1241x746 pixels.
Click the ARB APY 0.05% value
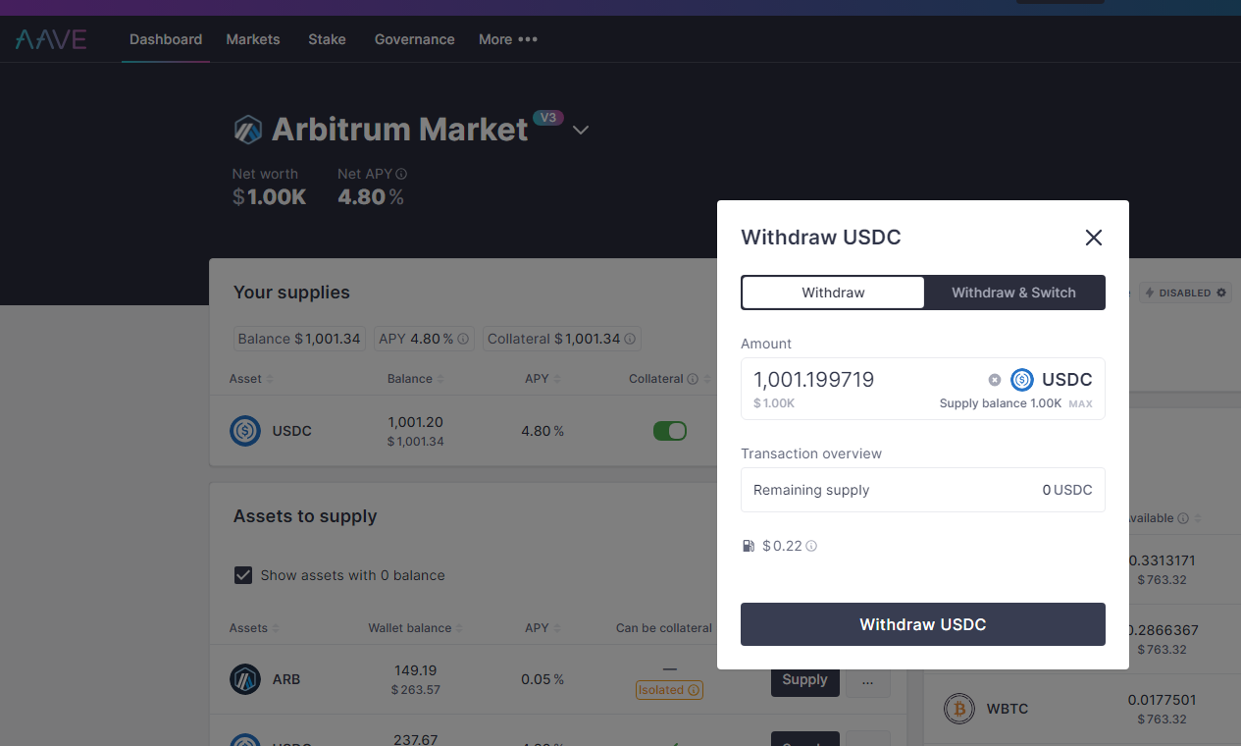543,679
